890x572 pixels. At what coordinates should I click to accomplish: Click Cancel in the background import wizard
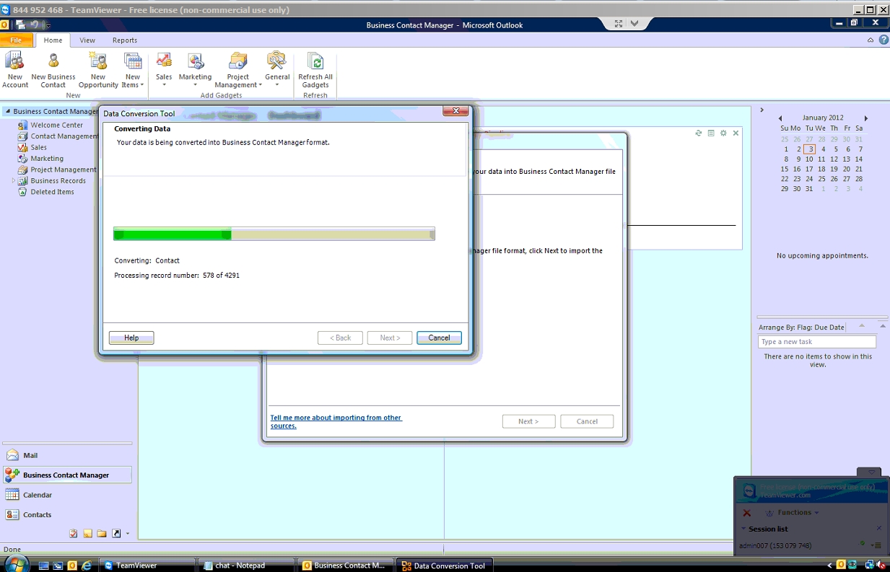coord(587,421)
